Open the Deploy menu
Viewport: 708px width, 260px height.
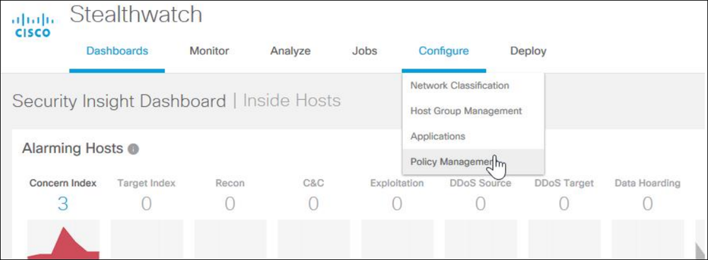tap(528, 51)
